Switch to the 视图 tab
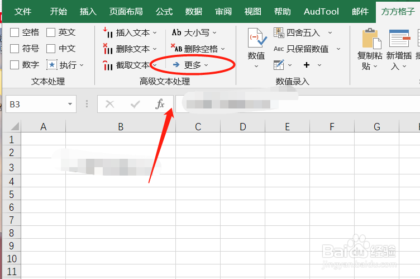The width and height of the screenshot is (420, 279). (253, 12)
